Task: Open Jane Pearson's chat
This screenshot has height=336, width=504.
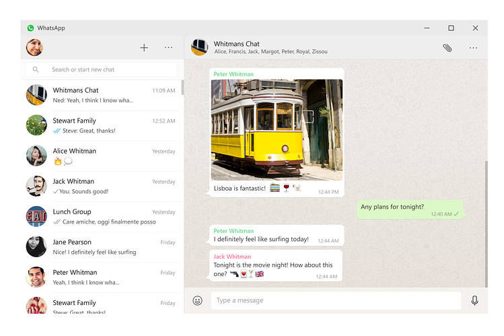Action: pos(101,246)
